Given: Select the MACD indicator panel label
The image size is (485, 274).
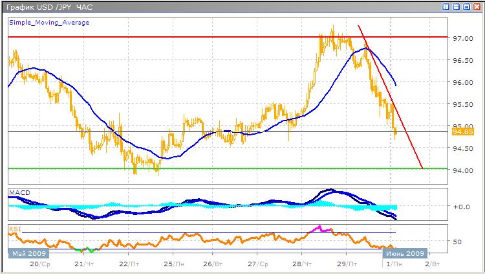Looking at the screenshot, I should tap(19, 193).
